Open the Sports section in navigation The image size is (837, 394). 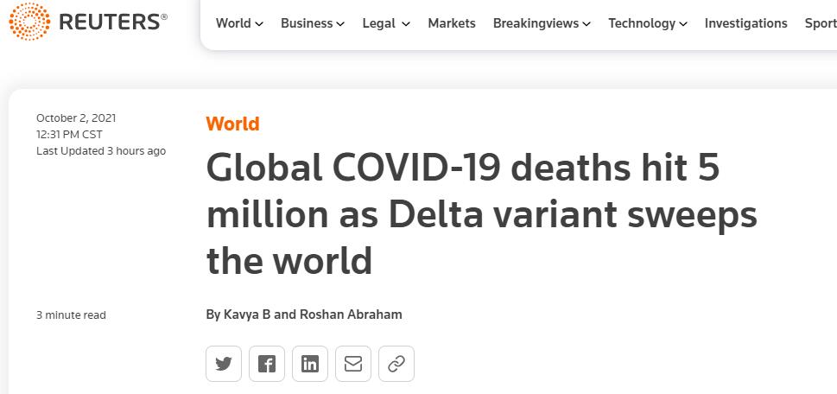(821, 23)
